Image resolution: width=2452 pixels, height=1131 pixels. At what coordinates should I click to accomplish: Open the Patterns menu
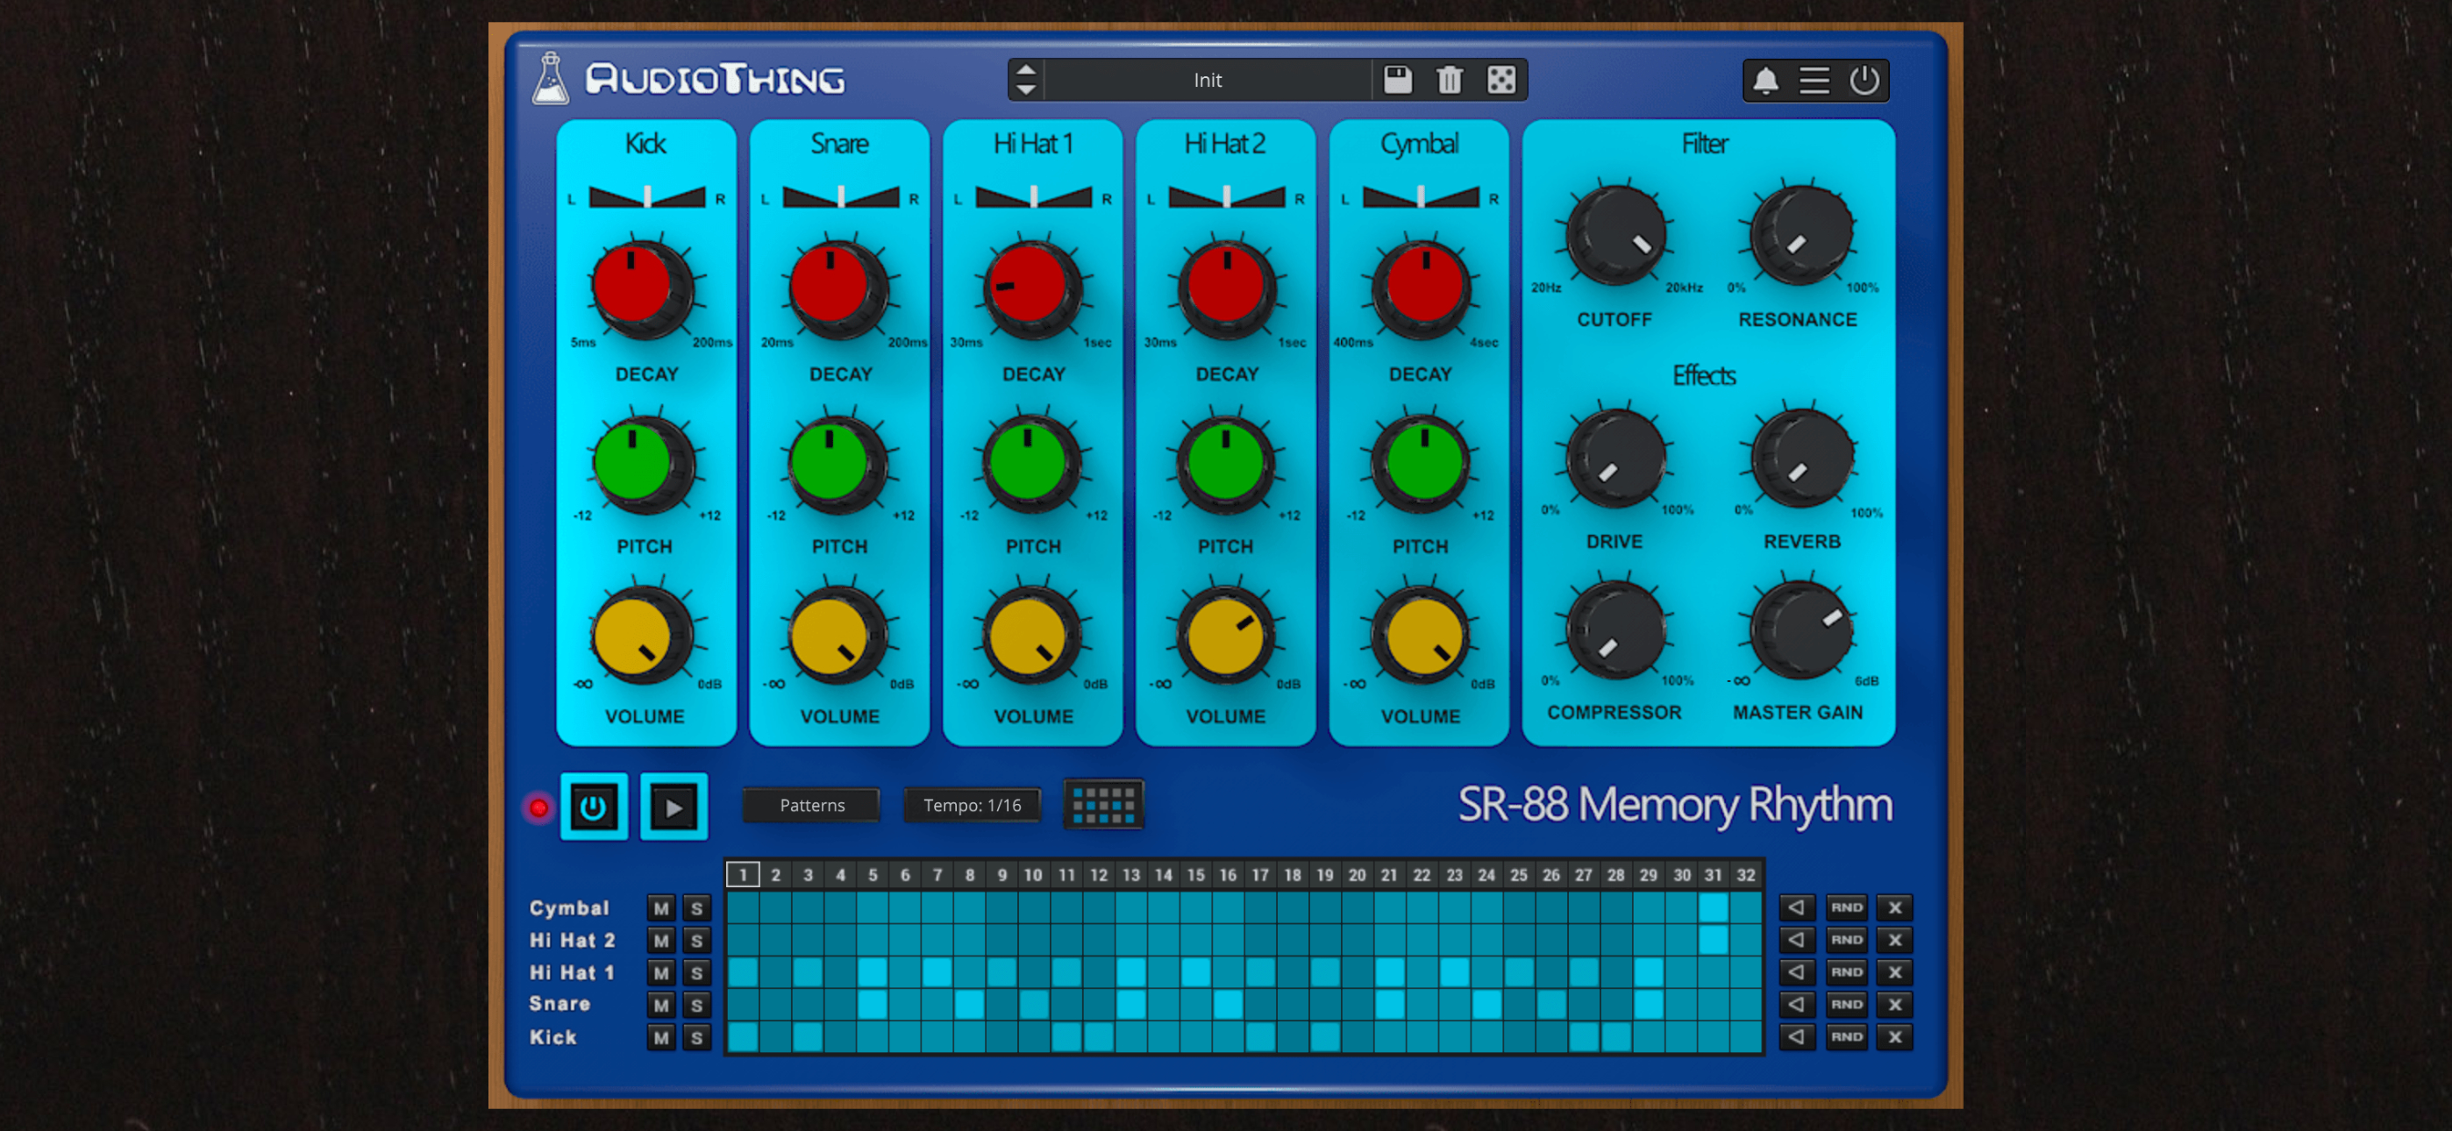[811, 806]
